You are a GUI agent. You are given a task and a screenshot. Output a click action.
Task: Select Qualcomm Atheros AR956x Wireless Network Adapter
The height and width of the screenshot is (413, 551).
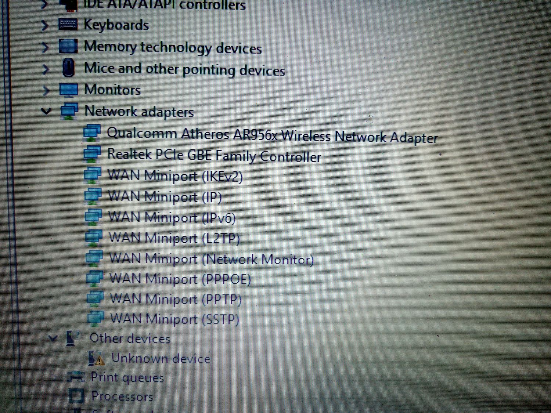coord(272,135)
